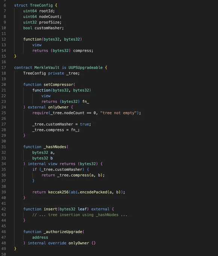Click the function name _hashNodes on line 31
Viewport: 218px width, 256px height.
pyautogui.click(x=55, y=147)
